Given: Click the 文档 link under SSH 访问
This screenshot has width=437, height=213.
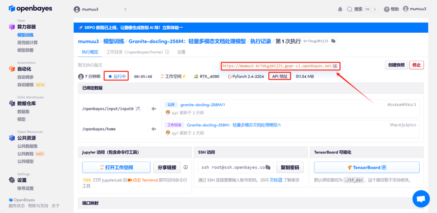Looking at the screenshot, I should (x=274, y=180).
